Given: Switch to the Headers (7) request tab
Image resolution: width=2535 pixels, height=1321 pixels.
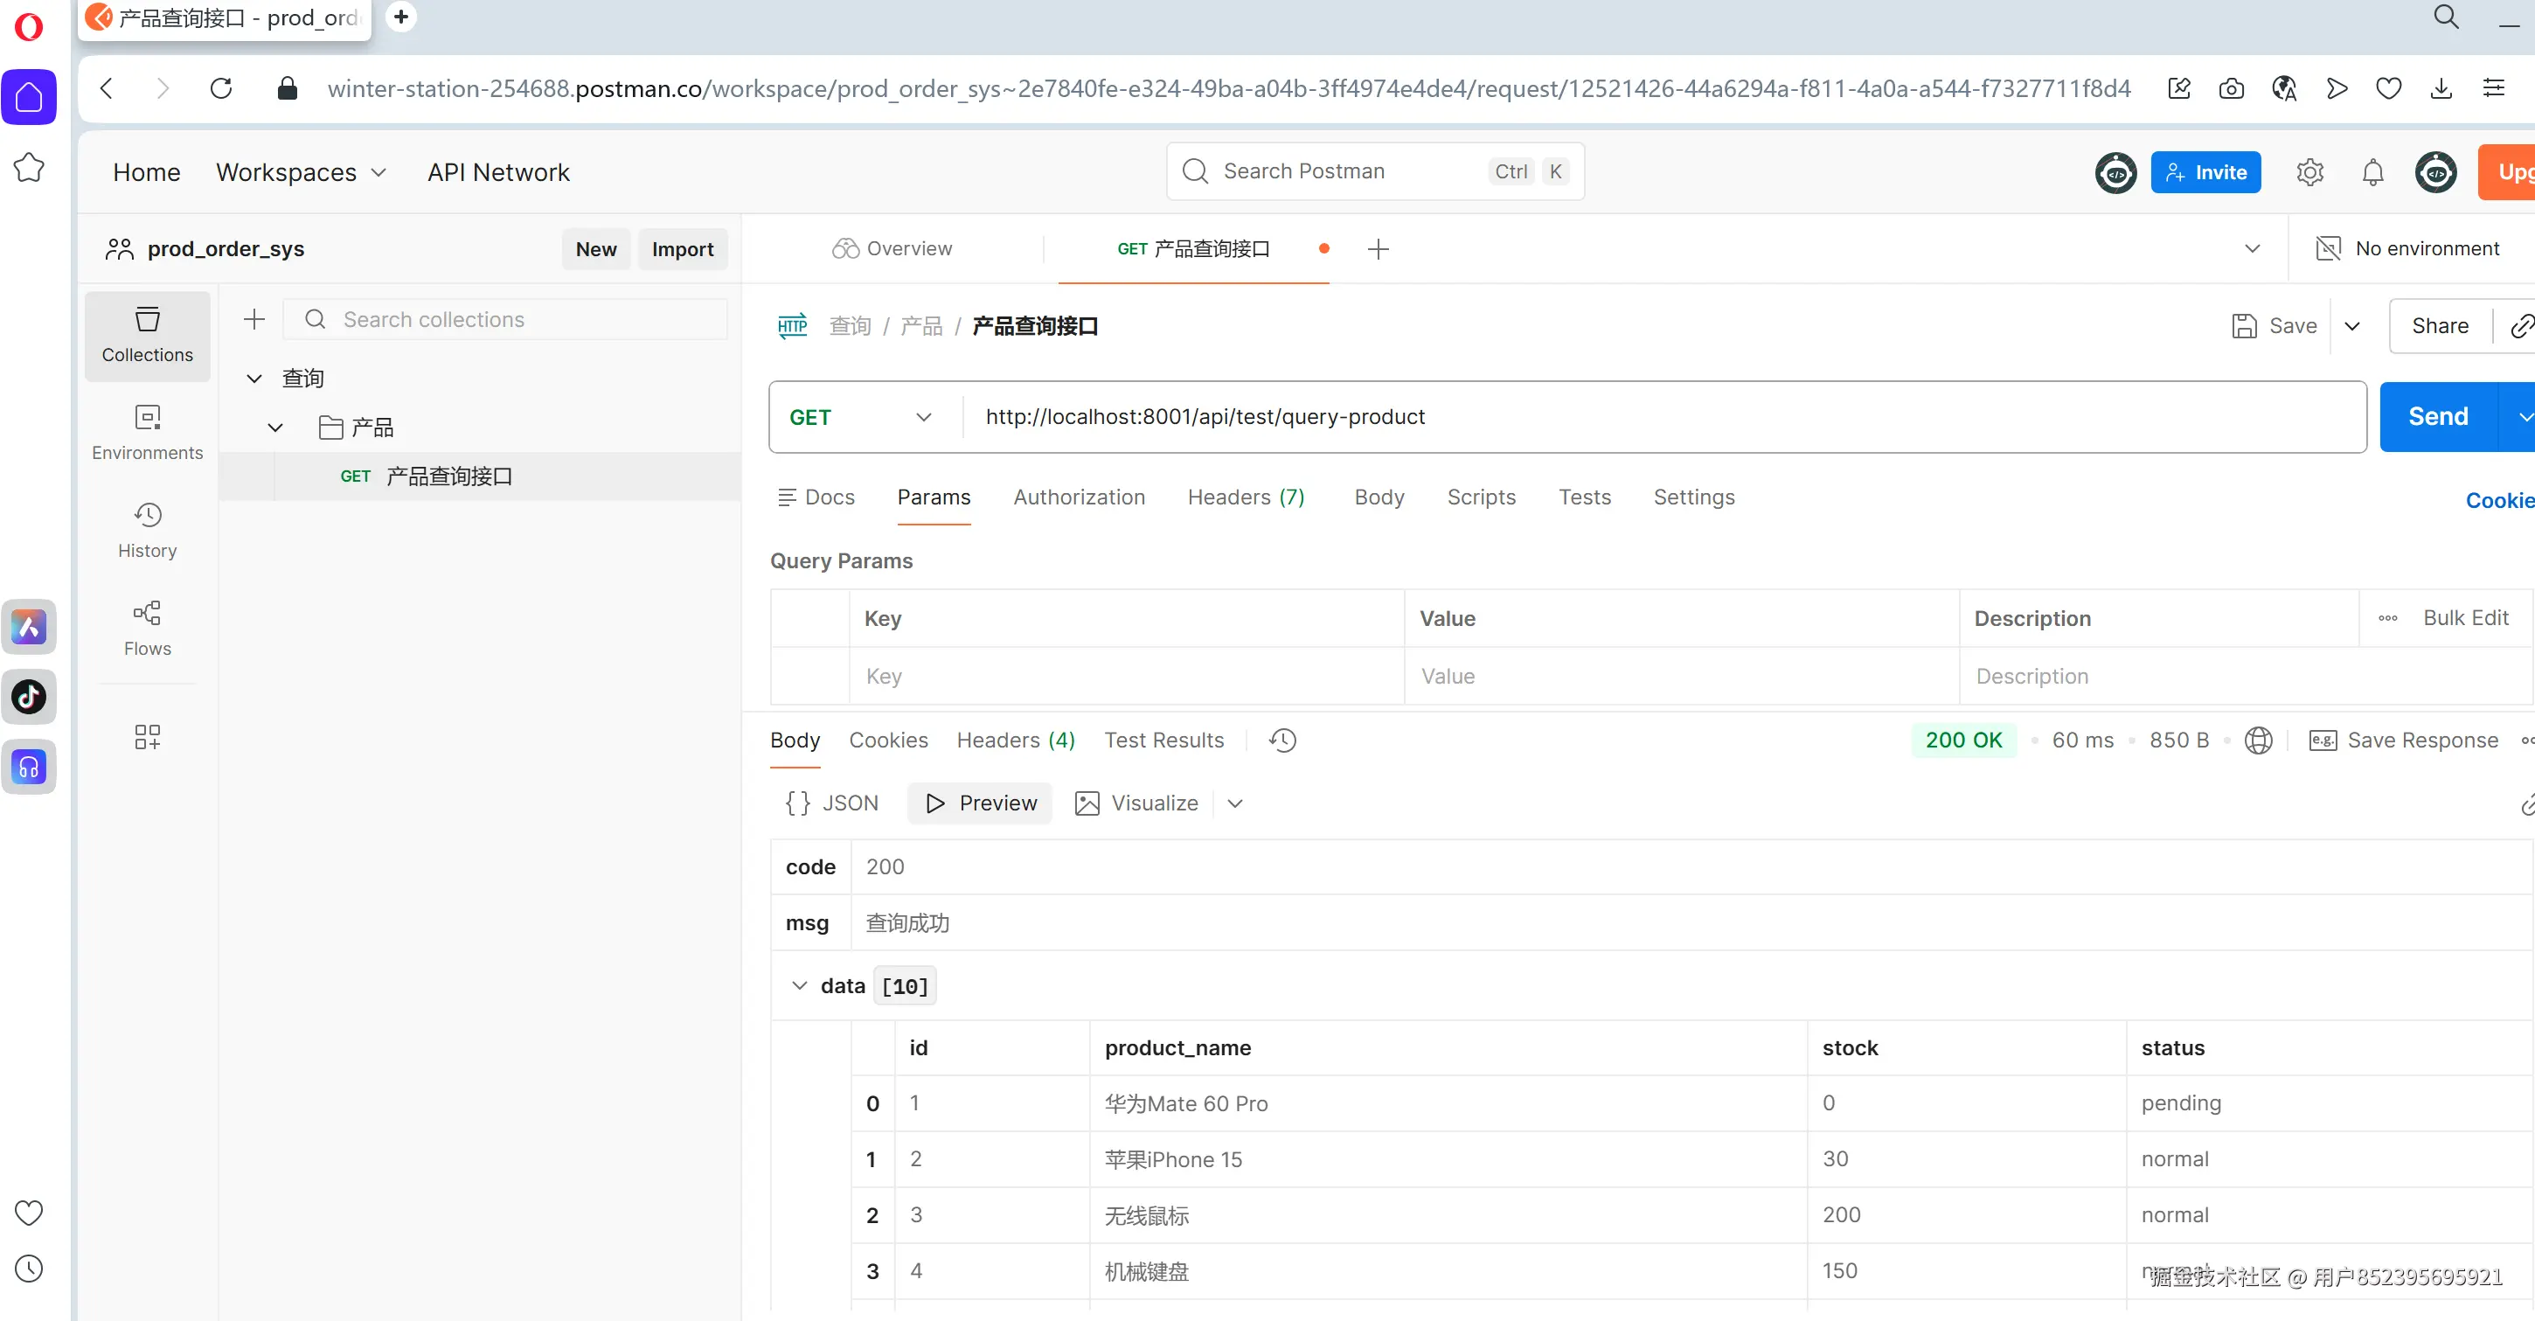Looking at the screenshot, I should (x=1245, y=497).
